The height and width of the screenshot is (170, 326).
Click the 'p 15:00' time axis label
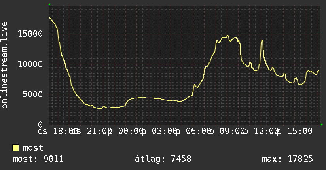coord(294,131)
